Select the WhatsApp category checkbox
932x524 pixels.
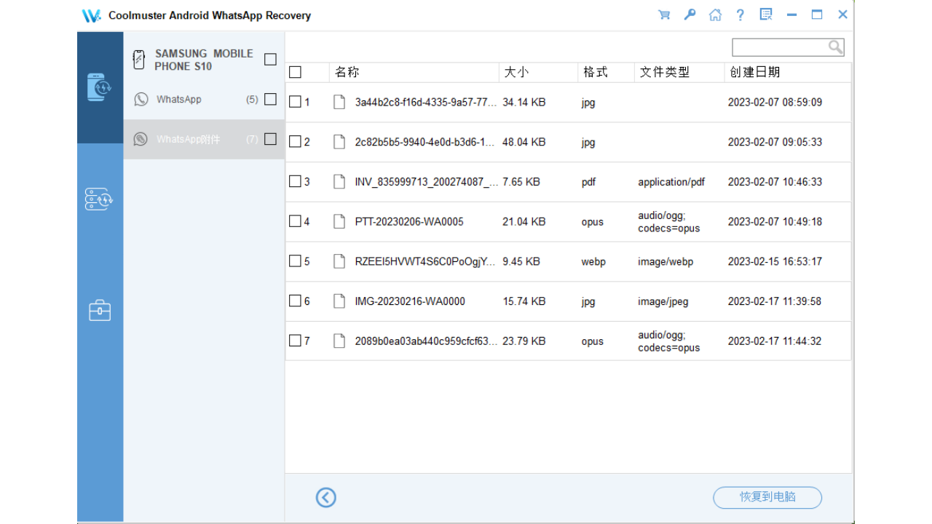pyautogui.click(x=270, y=99)
